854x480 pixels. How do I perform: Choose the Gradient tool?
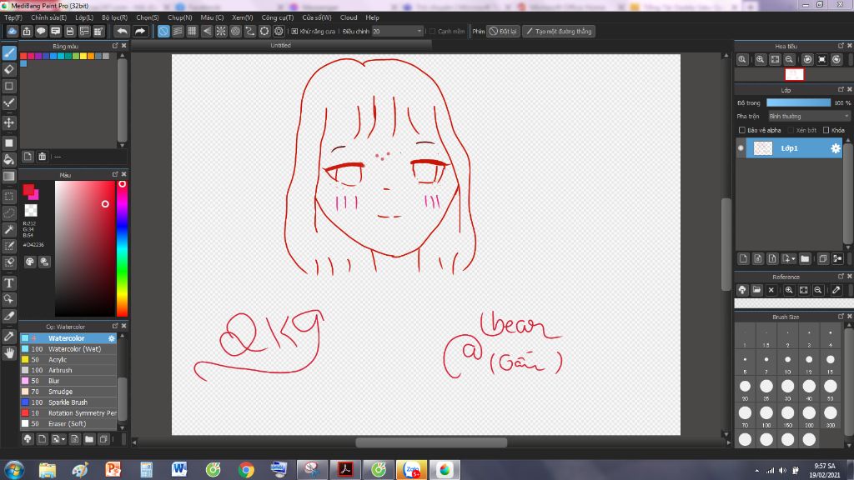(x=9, y=177)
